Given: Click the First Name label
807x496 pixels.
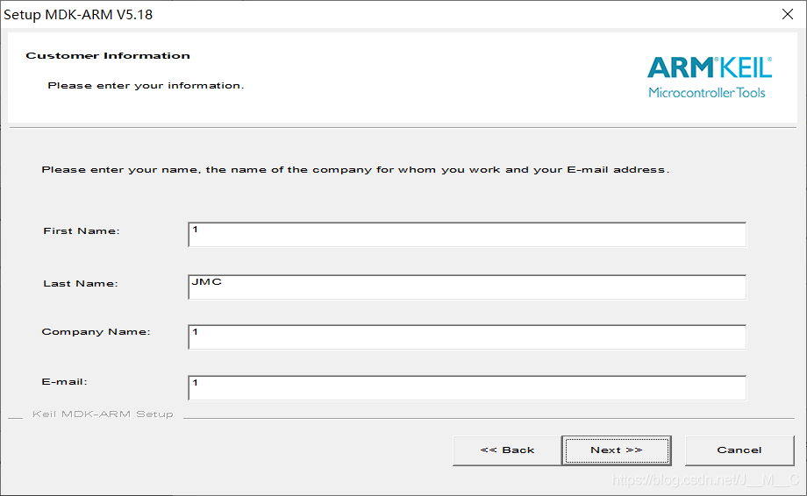Looking at the screenshot, I should tap(82, 231).
